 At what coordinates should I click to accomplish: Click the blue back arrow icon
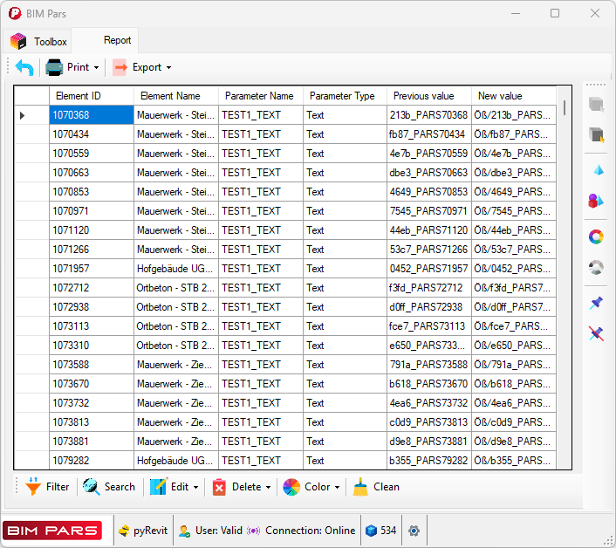(x=24, y=67)
